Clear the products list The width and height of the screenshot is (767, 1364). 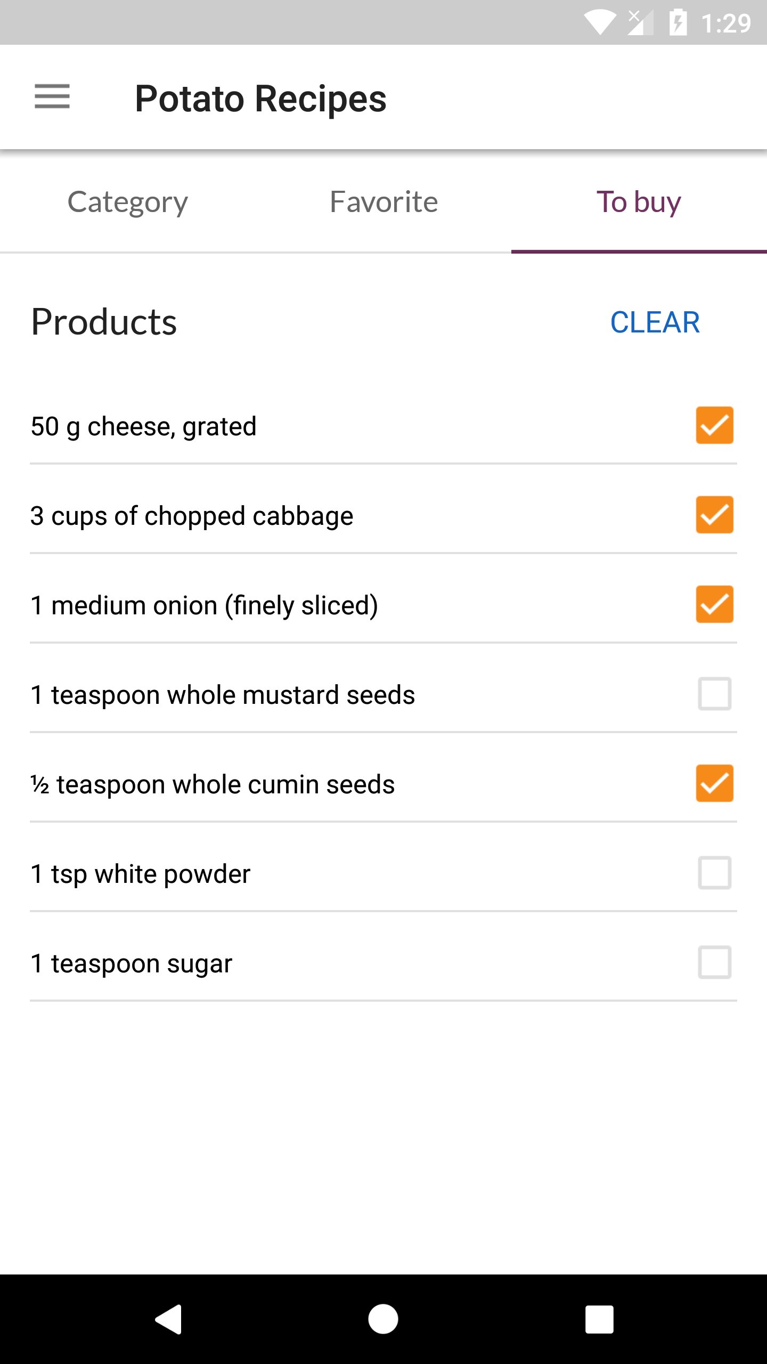pos(655,322)
